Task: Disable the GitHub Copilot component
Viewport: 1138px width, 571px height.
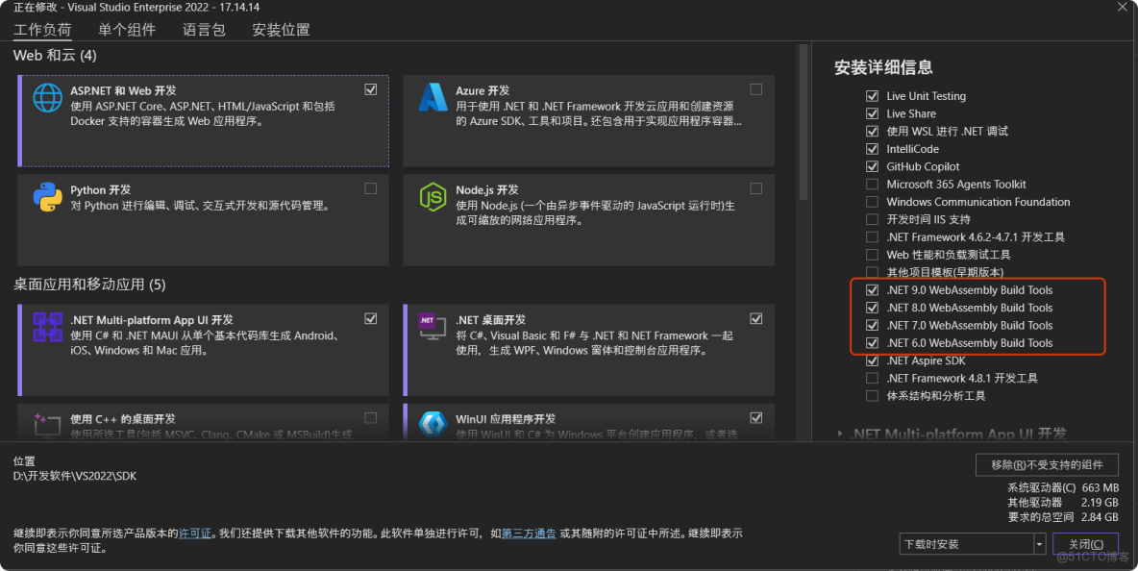Action: pos(872,166)
